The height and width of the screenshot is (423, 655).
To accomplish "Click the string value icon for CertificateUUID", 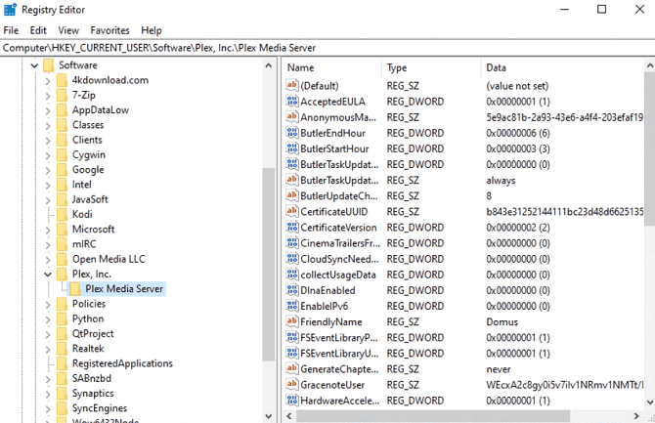I will tap(292, 211).
